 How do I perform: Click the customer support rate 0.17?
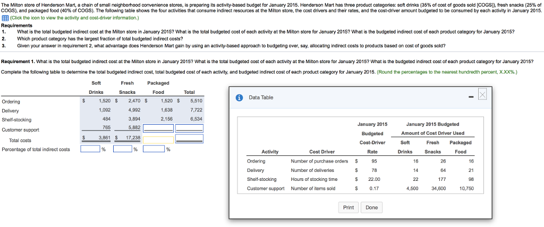click(374, 188)
